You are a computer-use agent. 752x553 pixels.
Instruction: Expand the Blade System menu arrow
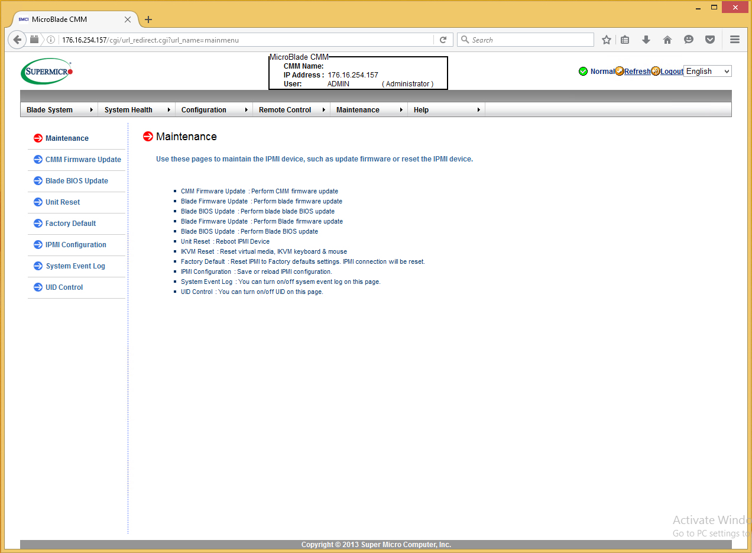pyautogui.click(x=92, y=110)
